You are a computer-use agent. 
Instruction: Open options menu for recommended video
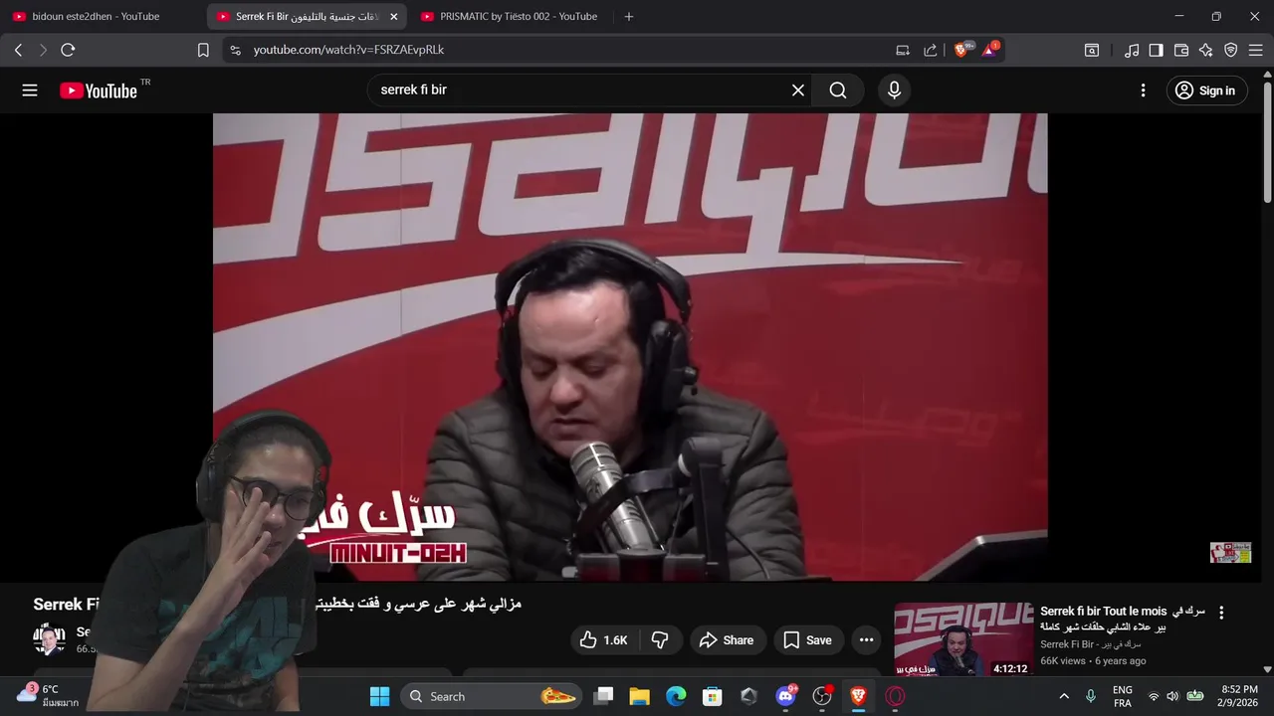tap(1221, 613)
